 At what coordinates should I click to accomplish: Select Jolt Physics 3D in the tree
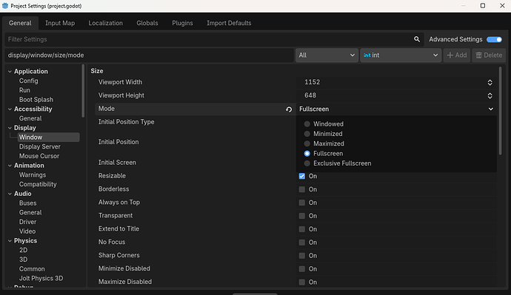point(41,279)
